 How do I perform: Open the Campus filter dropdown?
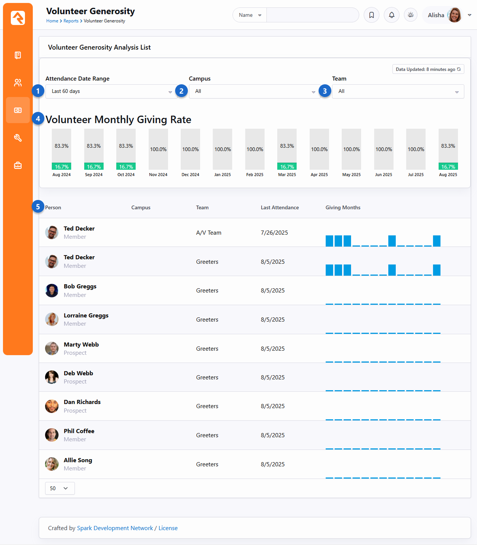(x=255, y=91)
